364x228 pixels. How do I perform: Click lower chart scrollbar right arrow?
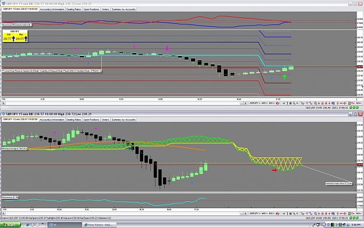coord(245,213)
